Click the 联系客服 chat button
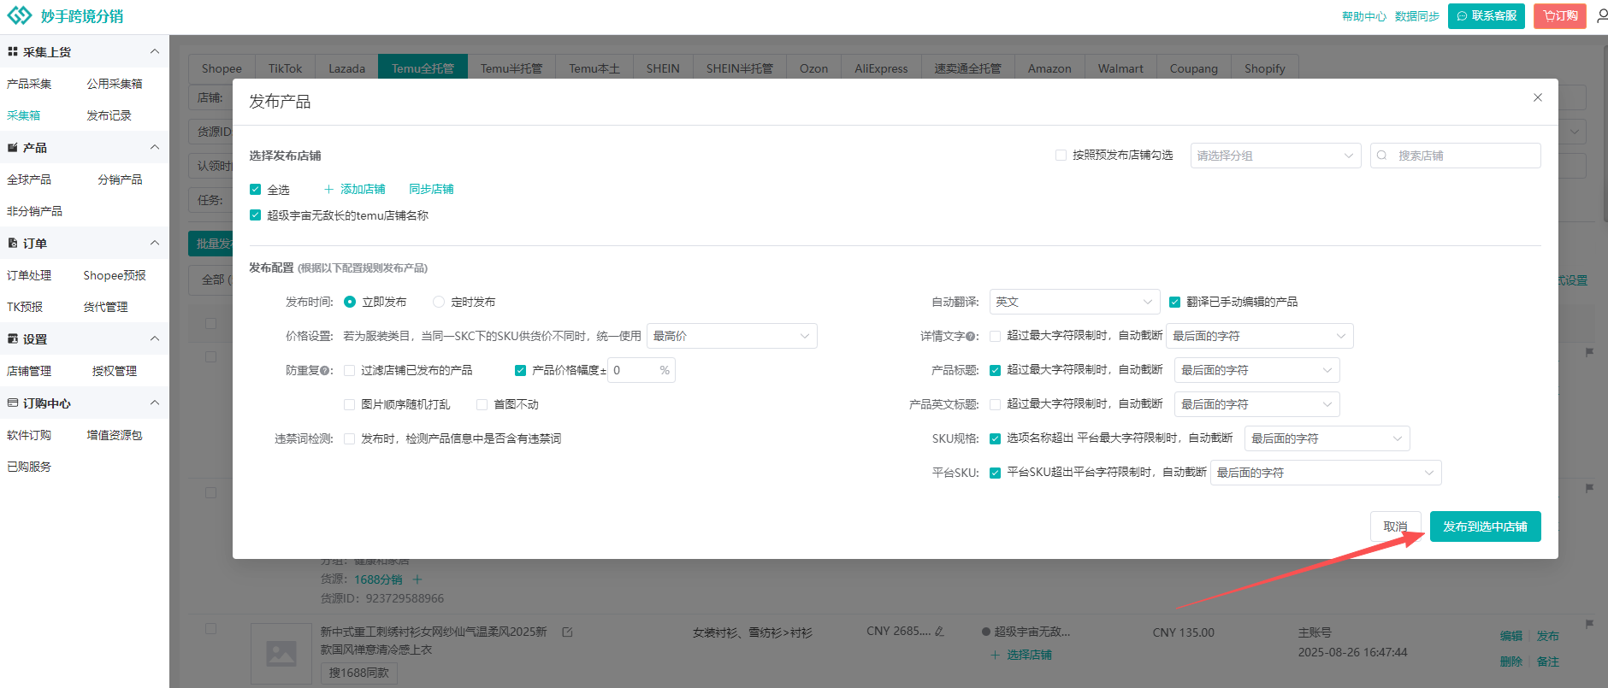Screen dimensions: 1608x688 tap(1486, 16)
